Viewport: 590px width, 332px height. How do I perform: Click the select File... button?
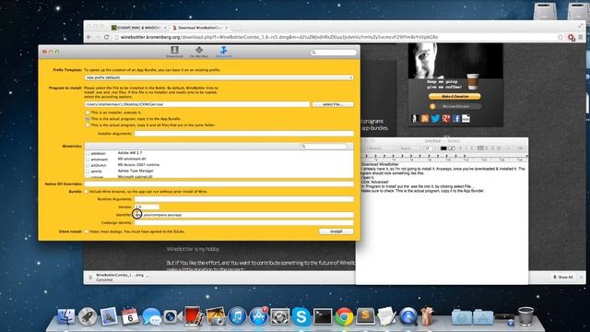(x=333, y=104)
